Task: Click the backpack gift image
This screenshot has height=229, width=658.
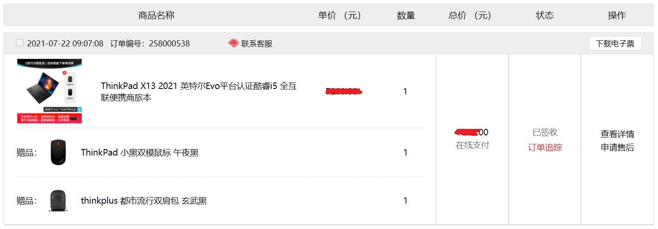Action: (58, 201)
